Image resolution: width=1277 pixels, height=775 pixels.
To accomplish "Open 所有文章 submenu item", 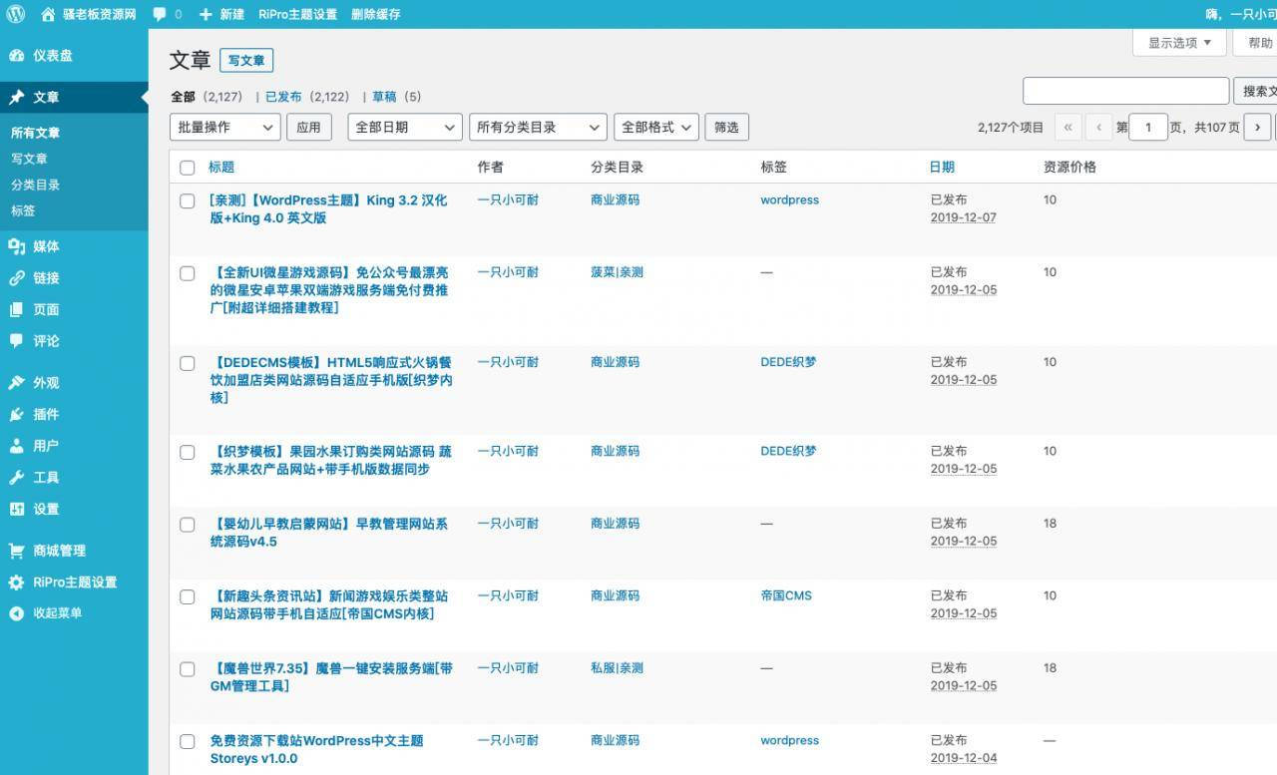I will click(36, 133).
